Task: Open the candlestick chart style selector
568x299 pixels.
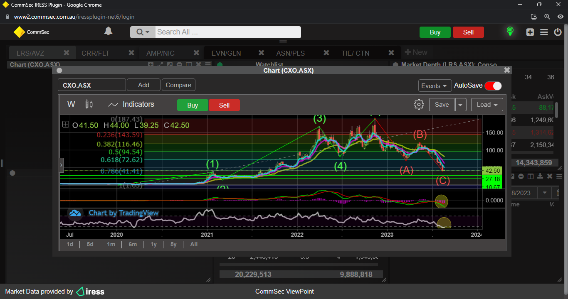Action: (89, 105)
